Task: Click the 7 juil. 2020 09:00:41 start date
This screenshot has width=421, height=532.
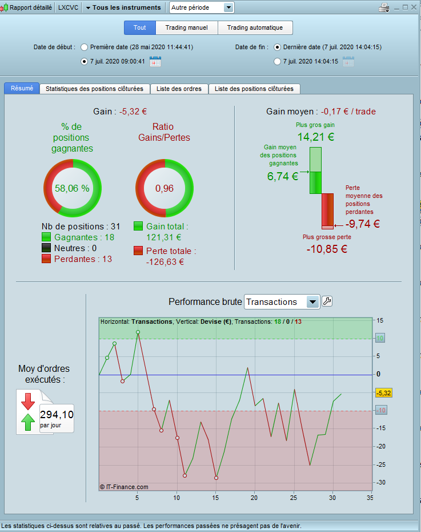Action: (x=117, y=61)
